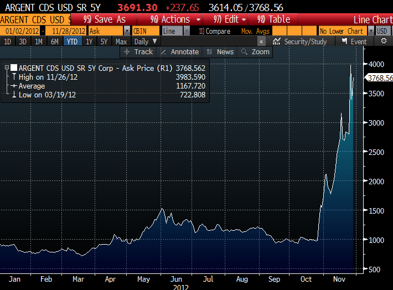Click the 722.808 low value
This screenshot has width=393, height=290.
click(193, 95)
